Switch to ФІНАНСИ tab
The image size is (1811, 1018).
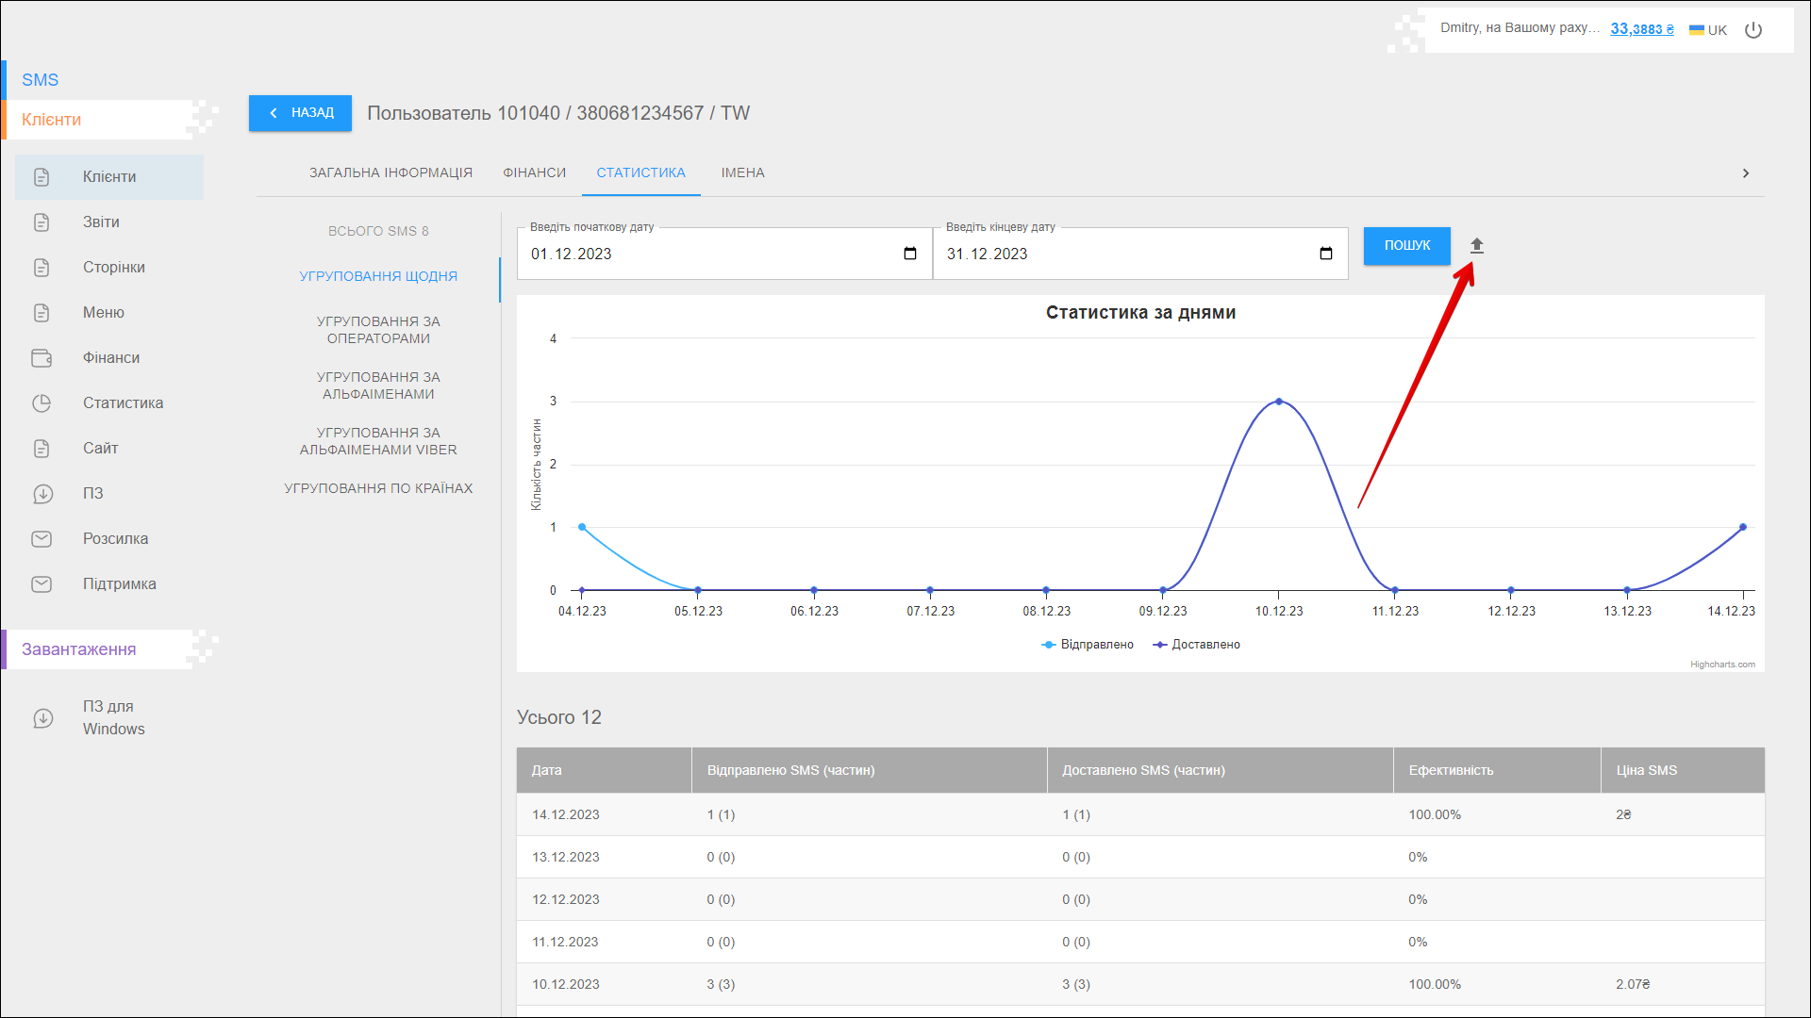click(535, 173)
